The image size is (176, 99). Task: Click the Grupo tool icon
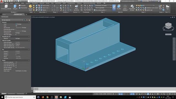click(160, 7)
